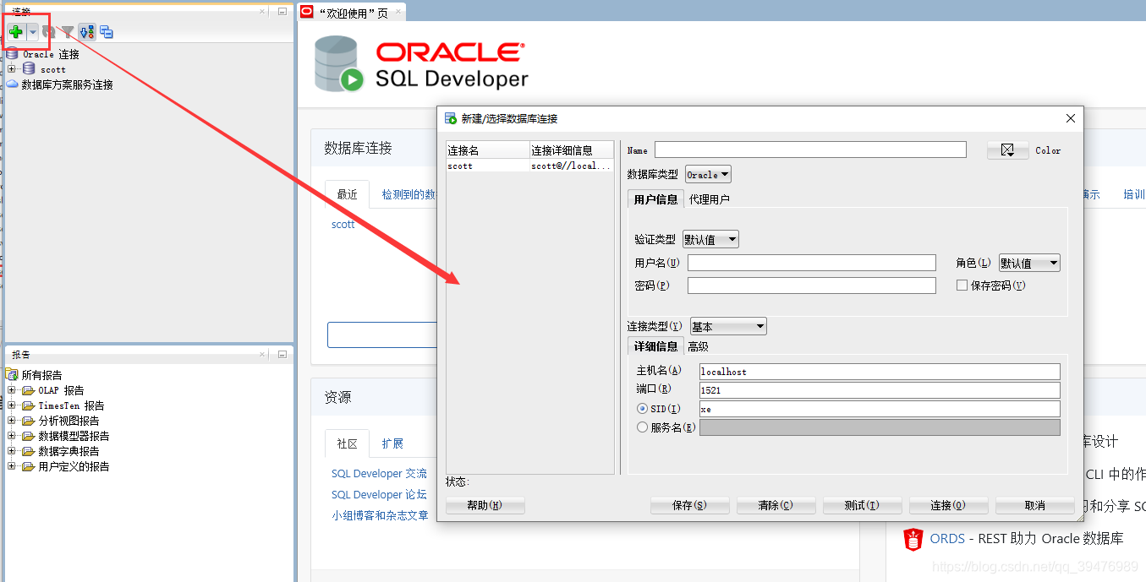Click the 数据字典报告 folder icon
This screenshot has width=1146, height=582.
coord(29,451)
